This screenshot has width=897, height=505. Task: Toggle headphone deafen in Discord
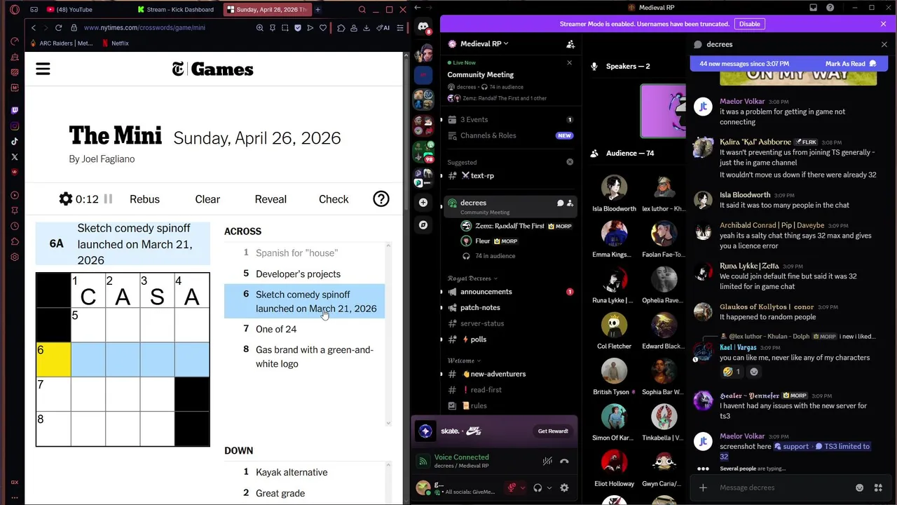pos(537,487)
